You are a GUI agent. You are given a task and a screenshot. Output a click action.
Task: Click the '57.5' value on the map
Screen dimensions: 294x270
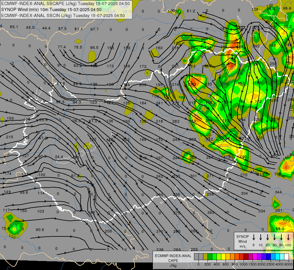tap(62, 29)
